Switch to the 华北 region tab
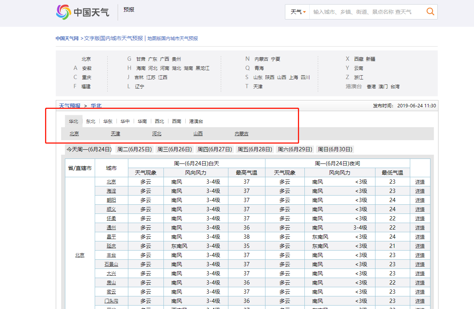This screenshot has width=474, height=309. click(x=73, y=121)
